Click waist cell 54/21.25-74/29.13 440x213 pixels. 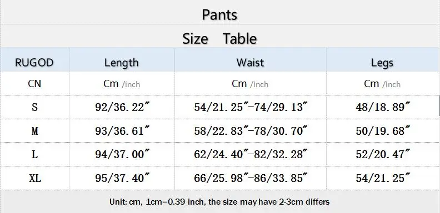click(x=251, y=107)
